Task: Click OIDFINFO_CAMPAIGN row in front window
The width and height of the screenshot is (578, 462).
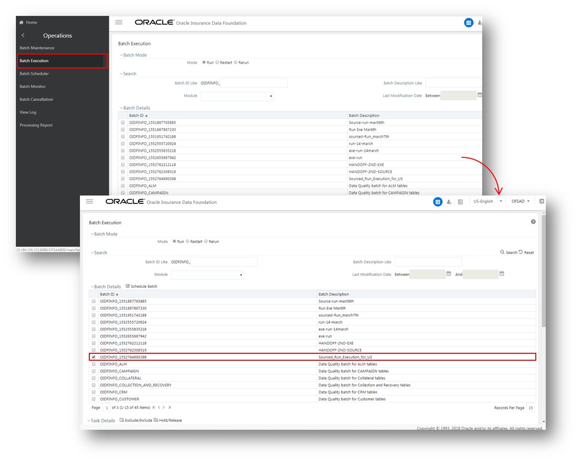Action: point(312,371)
